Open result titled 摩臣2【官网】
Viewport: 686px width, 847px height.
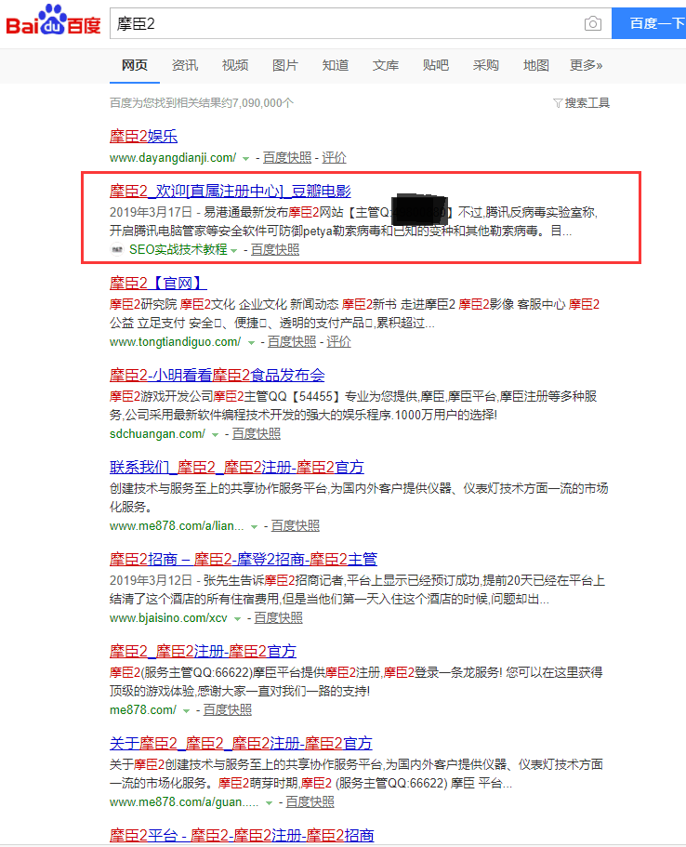(x=158, y=283)
